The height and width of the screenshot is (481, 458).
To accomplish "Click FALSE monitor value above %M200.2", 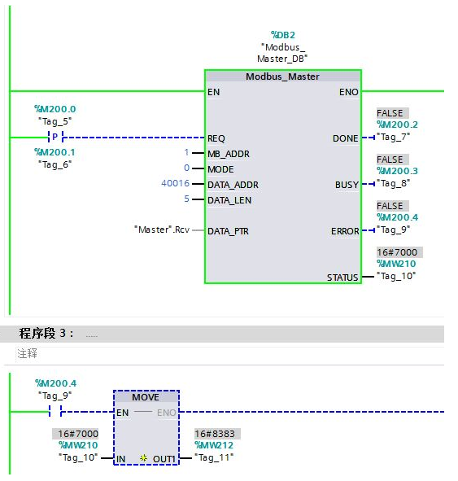I will click(x=392, y=113).
